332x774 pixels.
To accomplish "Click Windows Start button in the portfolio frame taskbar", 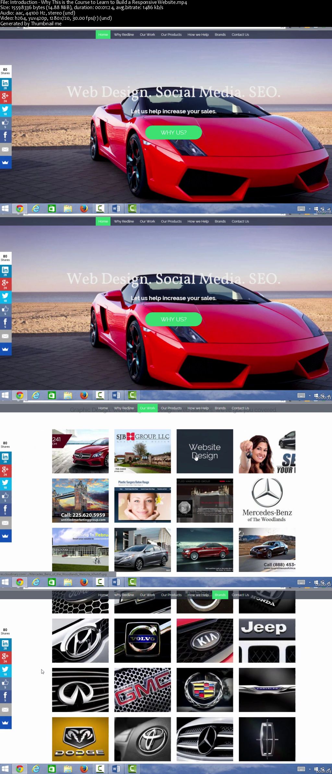I will tap(5, 582).
